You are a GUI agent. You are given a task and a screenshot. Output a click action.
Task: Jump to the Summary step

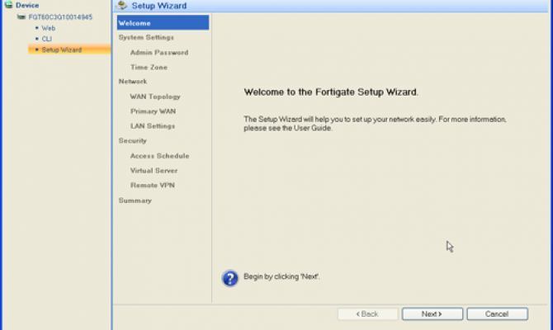[x=135, y=200]
